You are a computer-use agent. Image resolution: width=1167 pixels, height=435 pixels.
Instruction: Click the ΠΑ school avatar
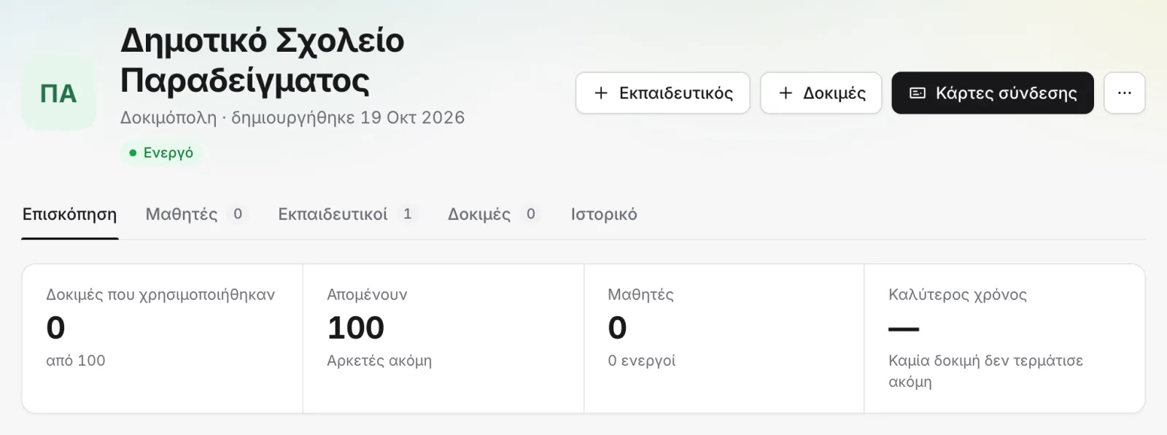click(x=58, y=93)
